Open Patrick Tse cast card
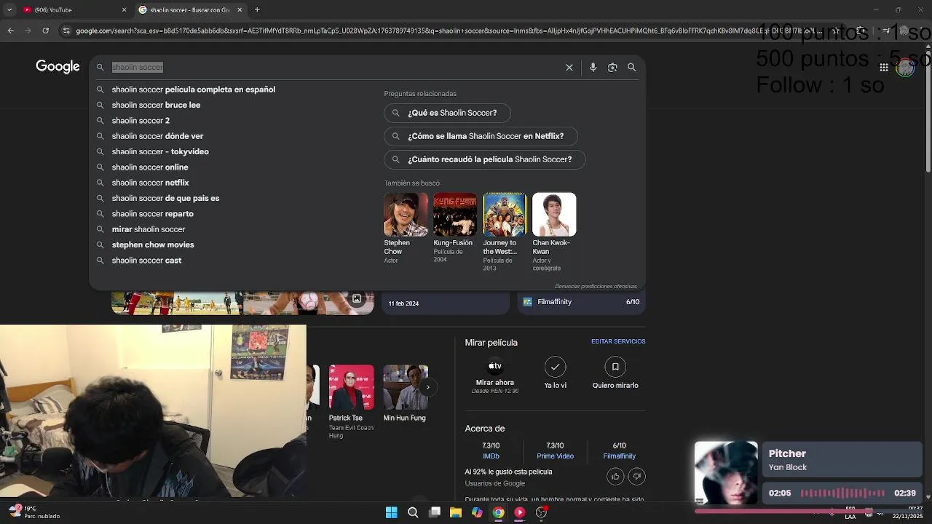The height and width of the screenshot is (524, 932). coord(351,402)
